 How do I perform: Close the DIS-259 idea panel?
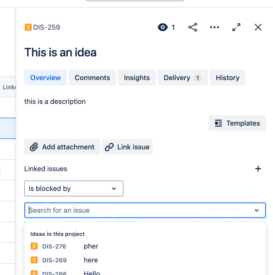point(258,27)
